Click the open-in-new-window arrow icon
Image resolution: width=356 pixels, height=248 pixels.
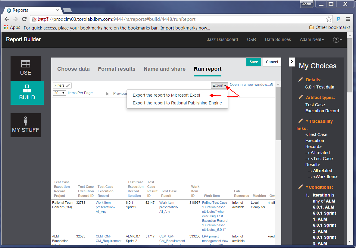coord(272,85)
